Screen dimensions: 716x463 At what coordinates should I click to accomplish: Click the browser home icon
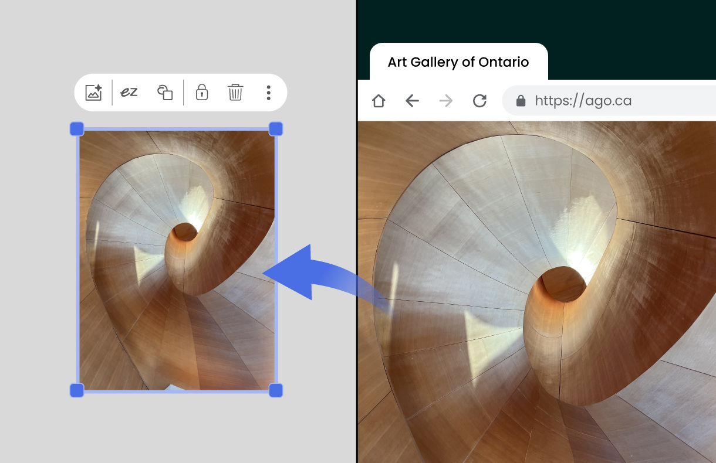tap(378, 100)
